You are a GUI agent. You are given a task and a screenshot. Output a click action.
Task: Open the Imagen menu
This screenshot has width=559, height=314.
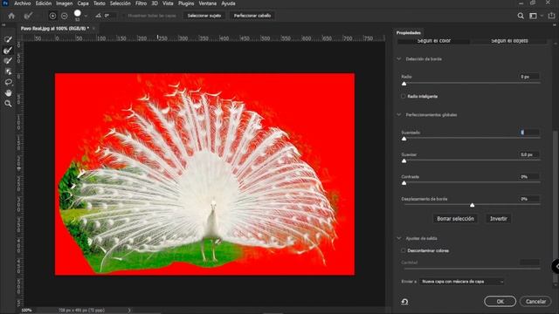coord(64,3)
